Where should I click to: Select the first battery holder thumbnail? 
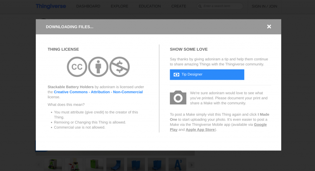pos(53,164)
